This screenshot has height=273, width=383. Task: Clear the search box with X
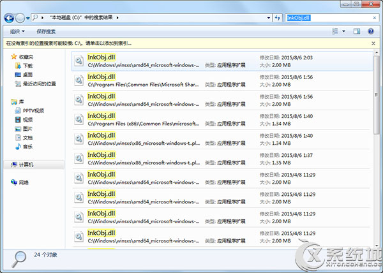click(x=375, y=18)
